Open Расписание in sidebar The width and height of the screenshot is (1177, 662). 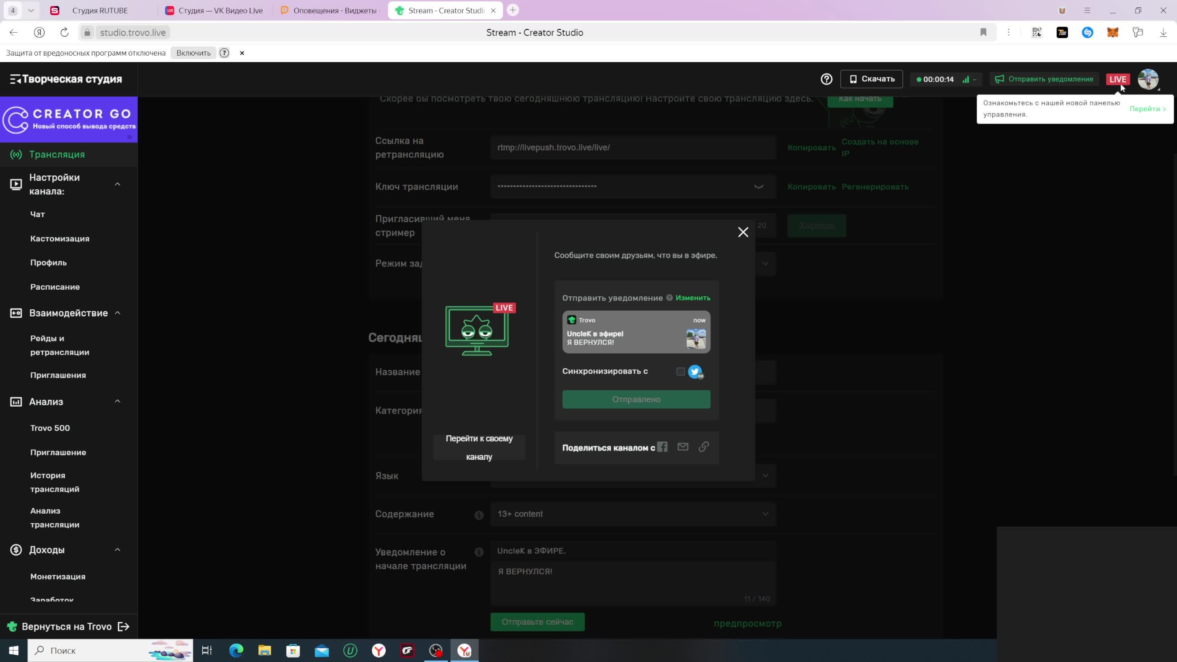(55, 287)
